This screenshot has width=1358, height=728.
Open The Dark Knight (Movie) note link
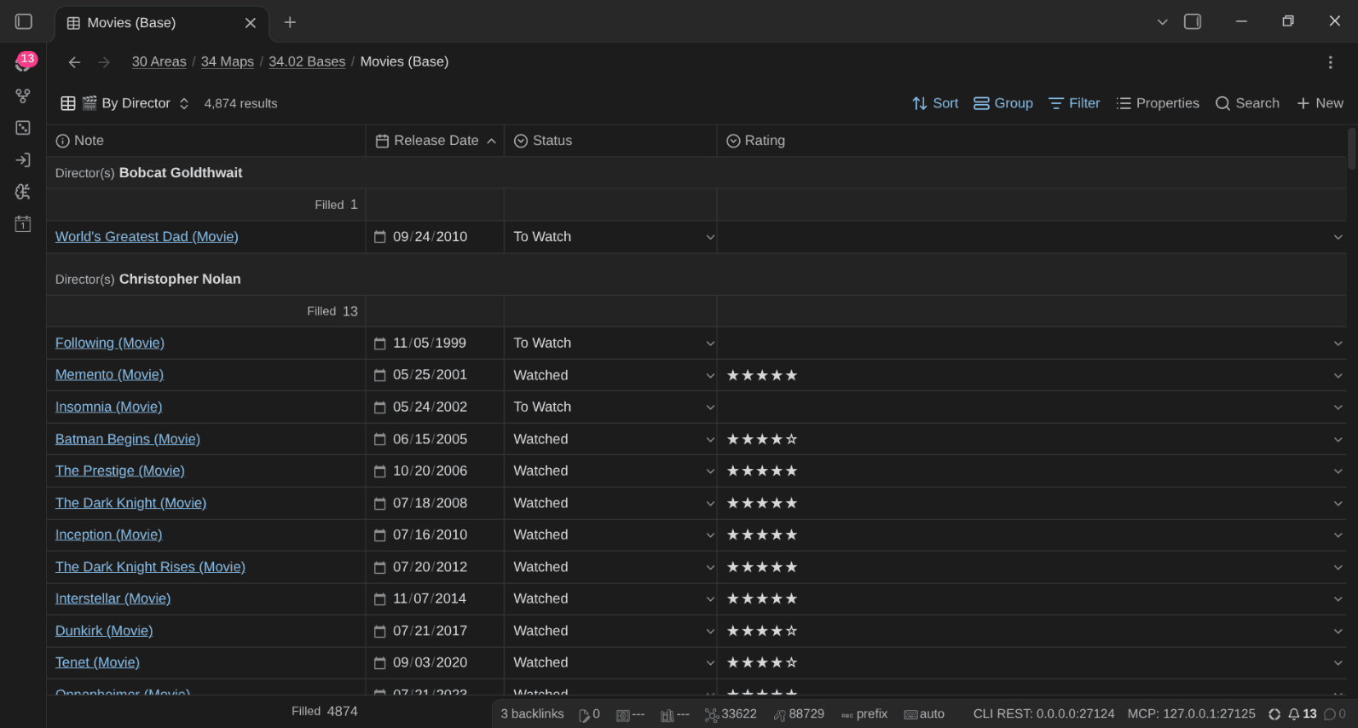click(x=130, y=503)
